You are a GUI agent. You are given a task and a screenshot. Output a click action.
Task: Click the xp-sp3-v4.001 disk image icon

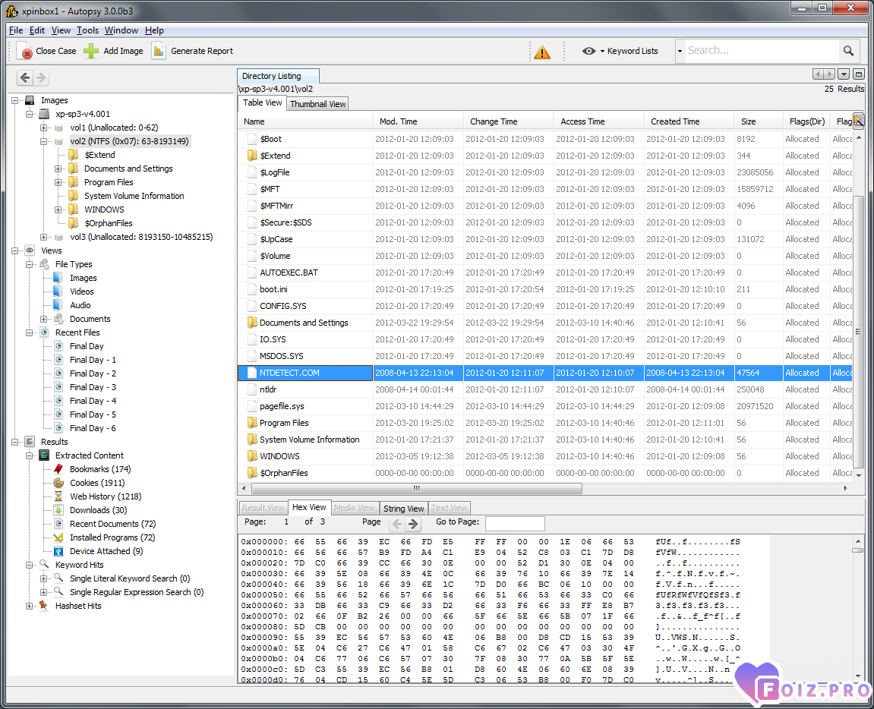[44, 114]
